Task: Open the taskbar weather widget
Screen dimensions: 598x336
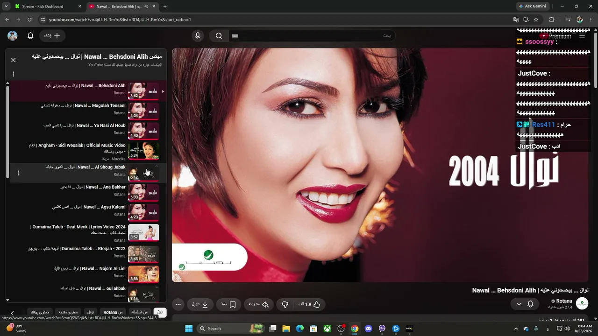Action: [16, 329]
